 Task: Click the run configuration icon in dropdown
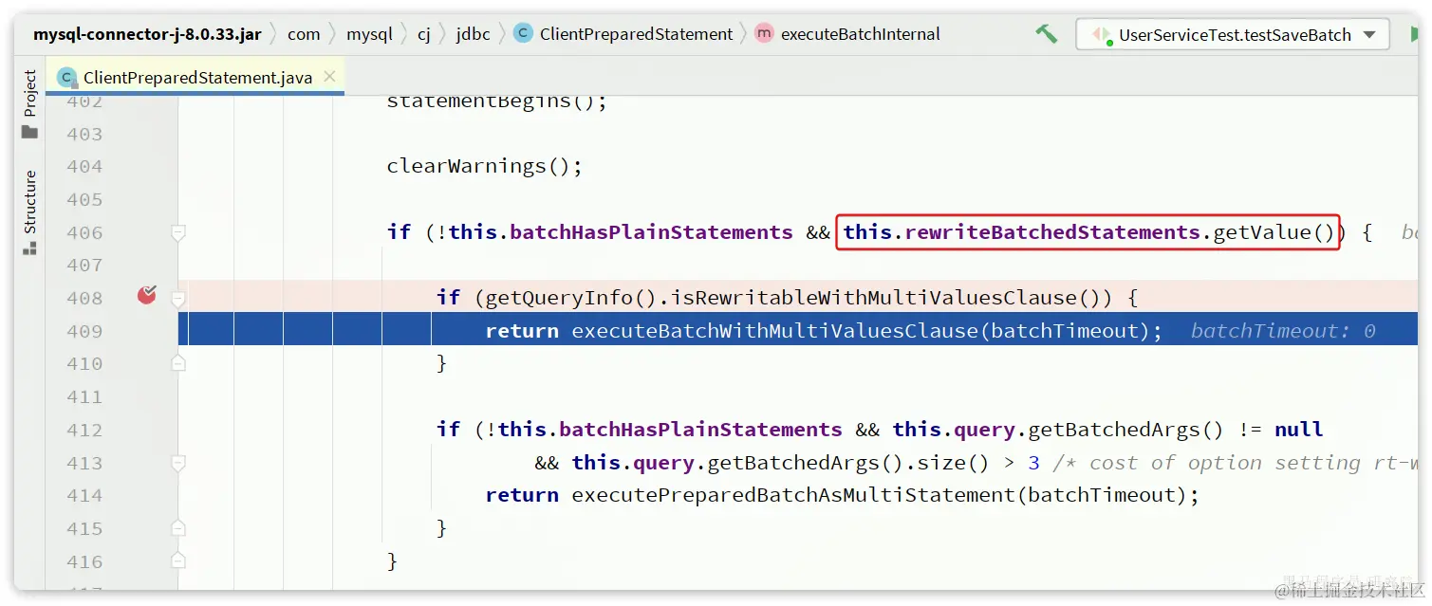1101,35
